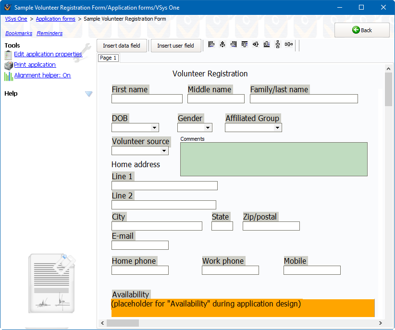395x330 pixels.
Task: Click the printer icon beside Print application
Action: pos(8,64)
